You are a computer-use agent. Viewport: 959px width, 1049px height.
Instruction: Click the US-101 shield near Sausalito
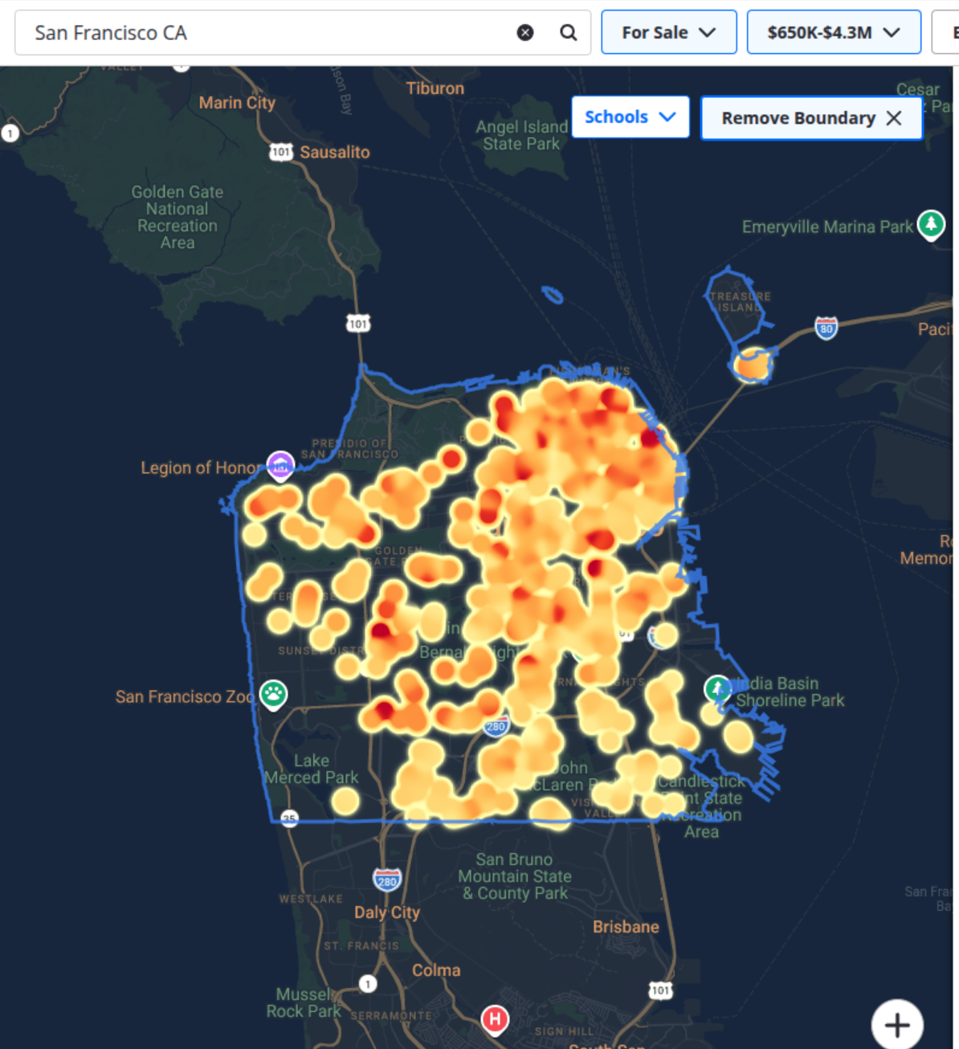(280, 152)
